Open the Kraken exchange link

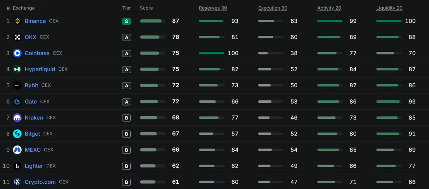point(34,118)
